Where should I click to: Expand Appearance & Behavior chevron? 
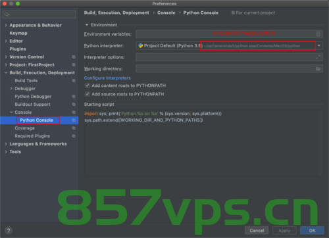point(6,25)
